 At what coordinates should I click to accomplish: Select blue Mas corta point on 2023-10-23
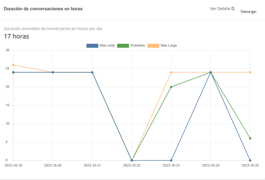(171, 160)
